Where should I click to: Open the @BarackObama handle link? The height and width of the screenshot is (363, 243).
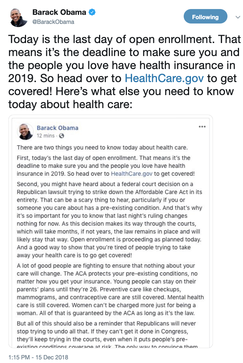tap(53, 22)
